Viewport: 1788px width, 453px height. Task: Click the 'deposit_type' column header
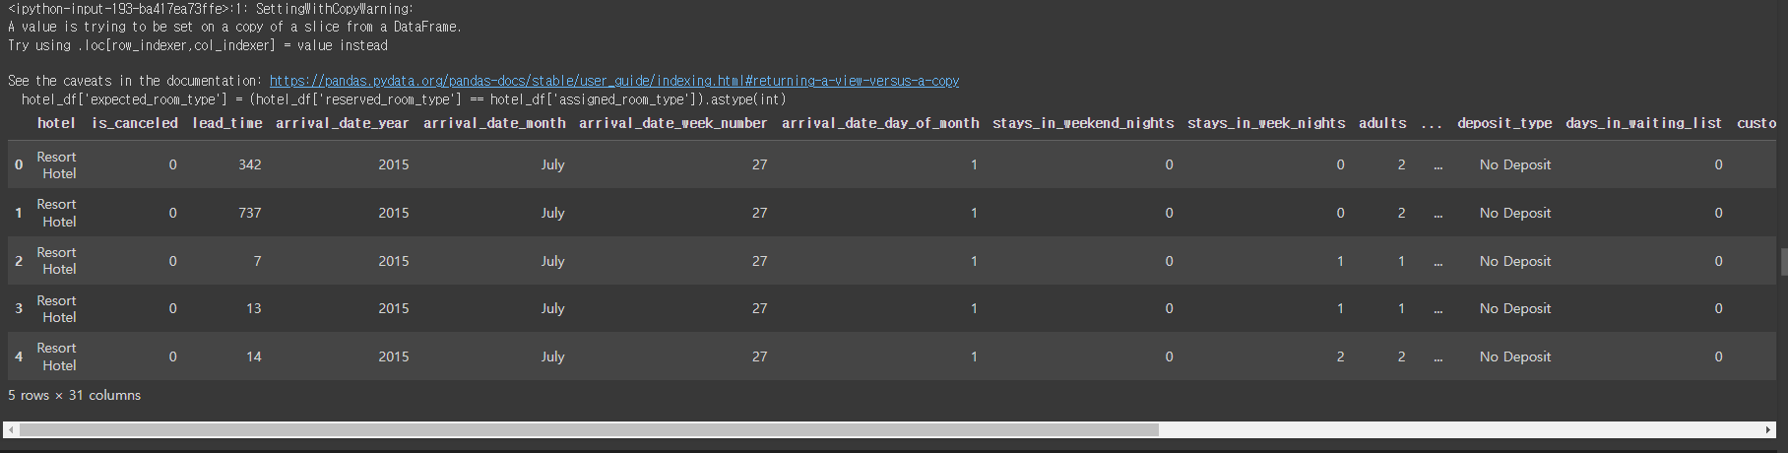(x=1504, y=123)
